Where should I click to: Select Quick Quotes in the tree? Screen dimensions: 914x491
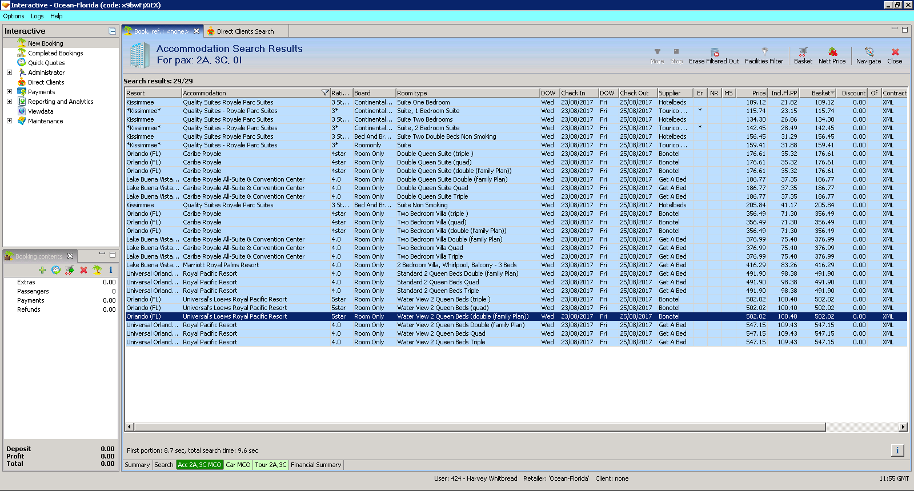(x=46, y=63)
